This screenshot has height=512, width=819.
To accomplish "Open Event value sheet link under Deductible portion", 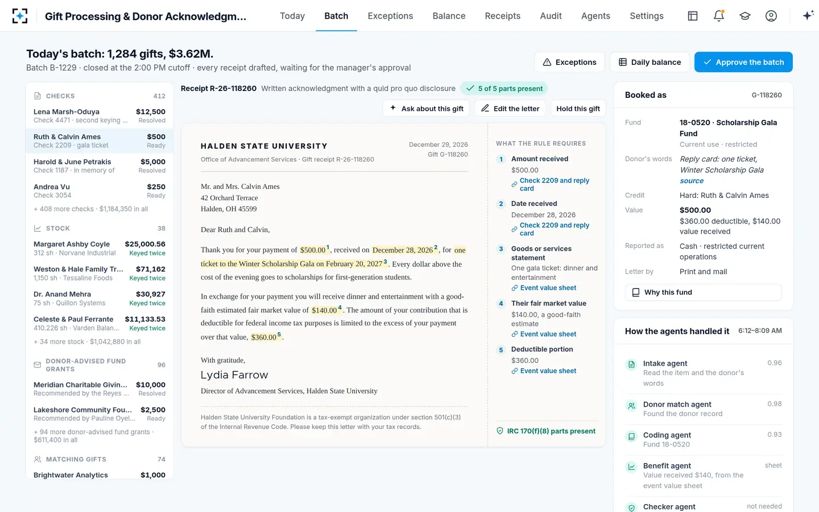I will tap(544, 371).
